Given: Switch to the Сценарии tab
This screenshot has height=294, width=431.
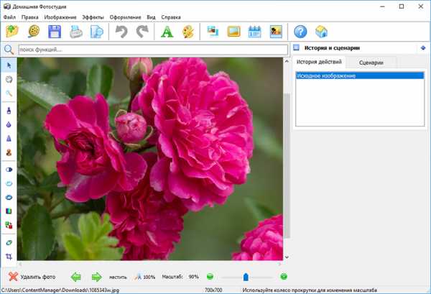Looking at the screenshot, I should pos(371,63).
